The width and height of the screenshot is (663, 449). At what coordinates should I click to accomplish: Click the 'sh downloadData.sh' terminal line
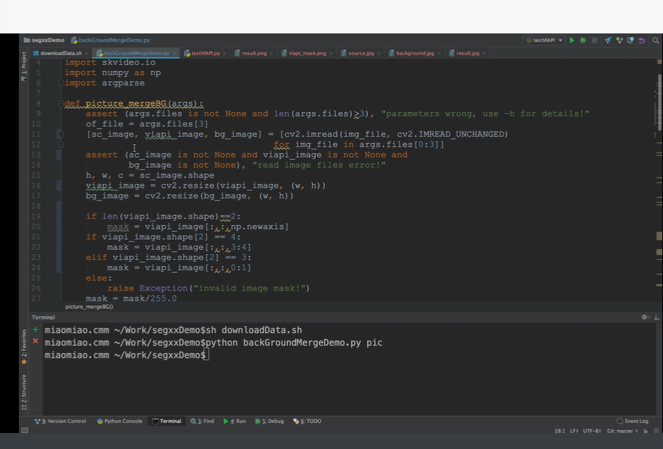tap(173, 330)
